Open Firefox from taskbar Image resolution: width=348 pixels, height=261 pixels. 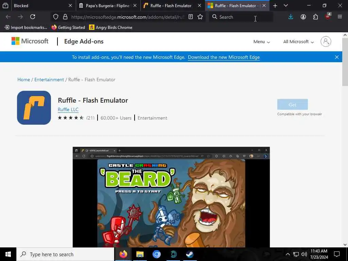pos(123,254)
